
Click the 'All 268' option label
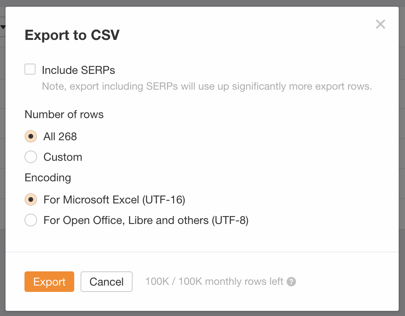click(60, 137)
